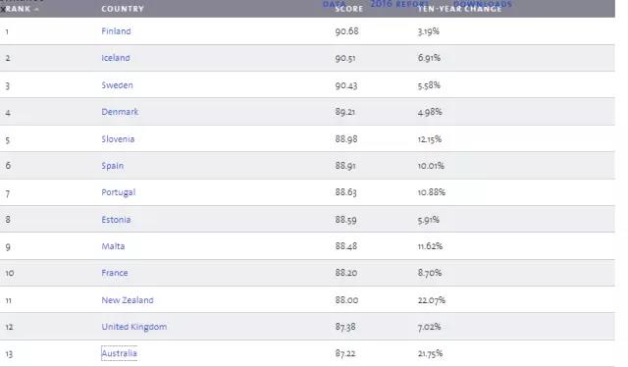Sort by the COUNTRY column header
628x367 pixels.
pyautogui.click(x=123, y=9)
